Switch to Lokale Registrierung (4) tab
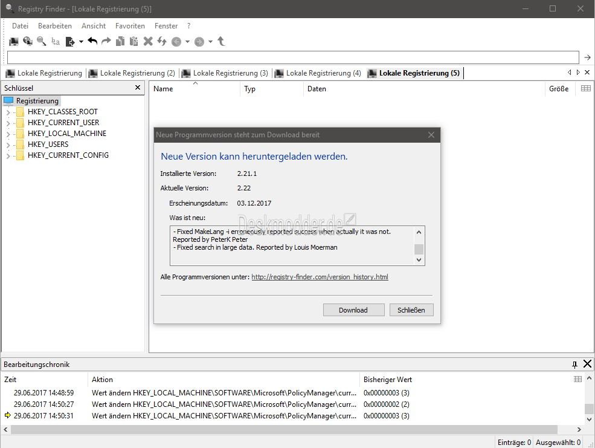The width and height of the screenshot is (595, 448). tap(318, 73)
